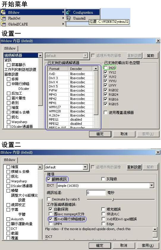Click lower dialog help text scrollbar up arrow
The image size is (161, 250).
(x=155, y=230)
